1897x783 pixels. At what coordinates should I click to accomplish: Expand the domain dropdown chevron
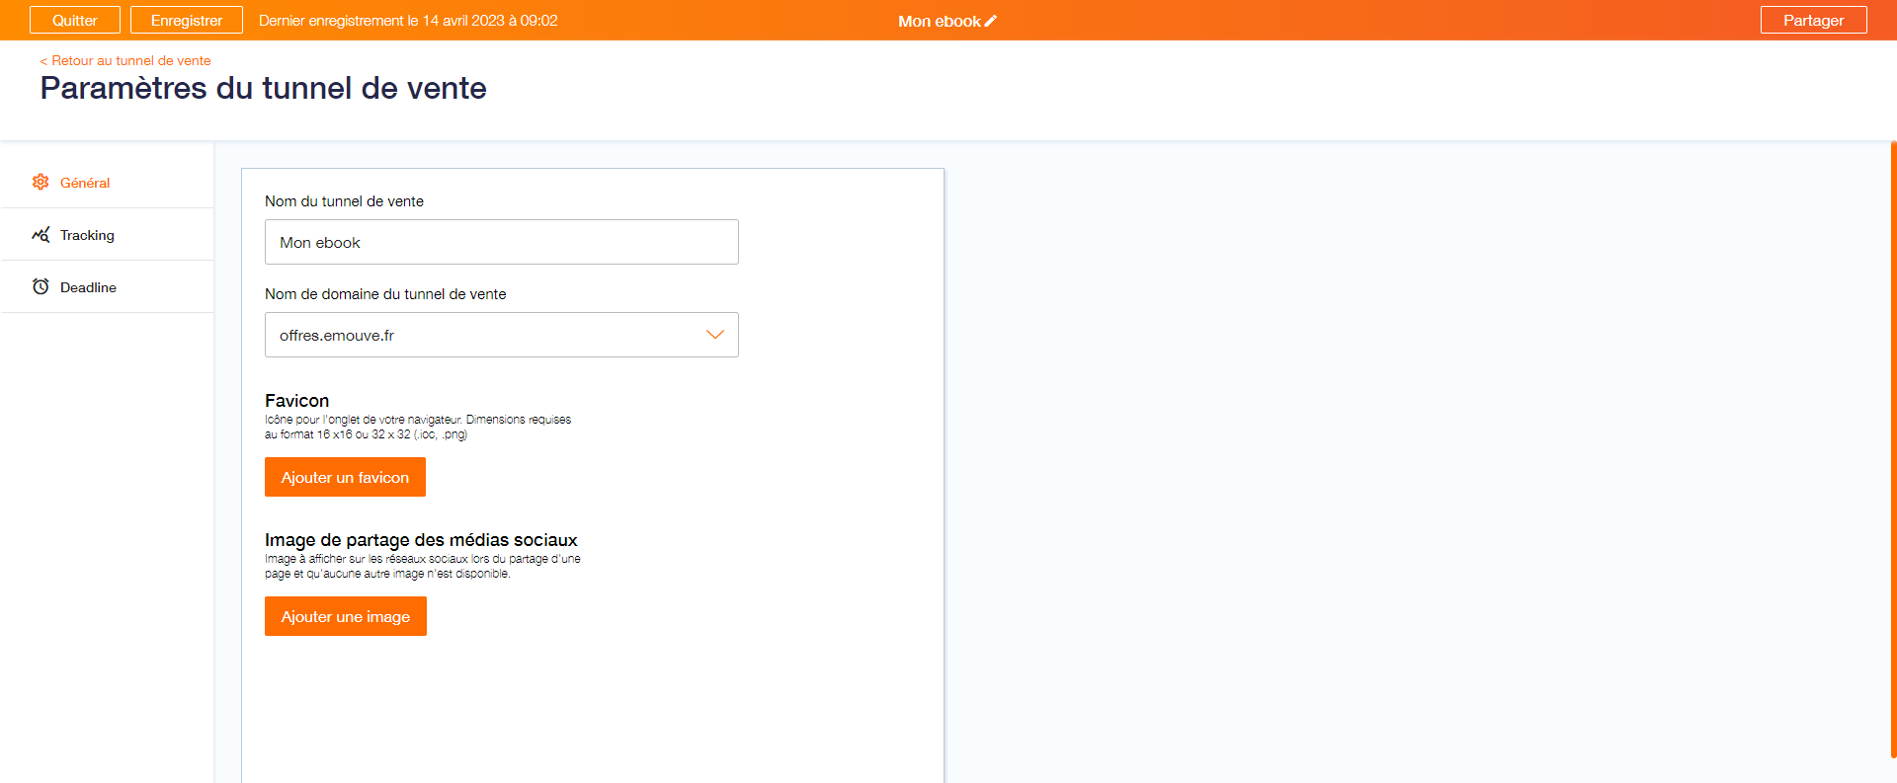pyautogui.click(x=715, y=335)
